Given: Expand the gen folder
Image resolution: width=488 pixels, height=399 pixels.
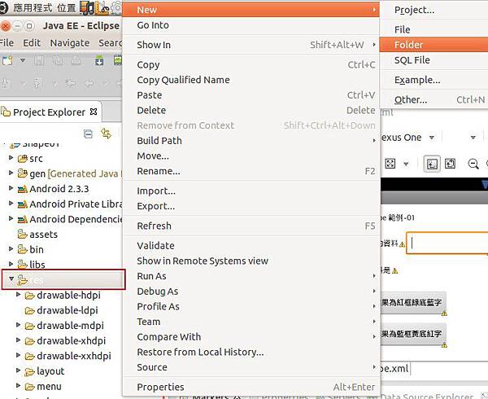Looking at the screenshot, I should click(11, 173).
